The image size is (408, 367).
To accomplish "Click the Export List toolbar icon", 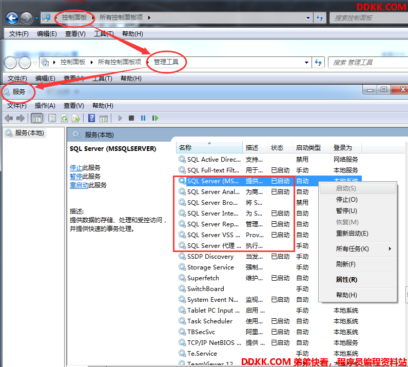I will (x=76, y=119).
